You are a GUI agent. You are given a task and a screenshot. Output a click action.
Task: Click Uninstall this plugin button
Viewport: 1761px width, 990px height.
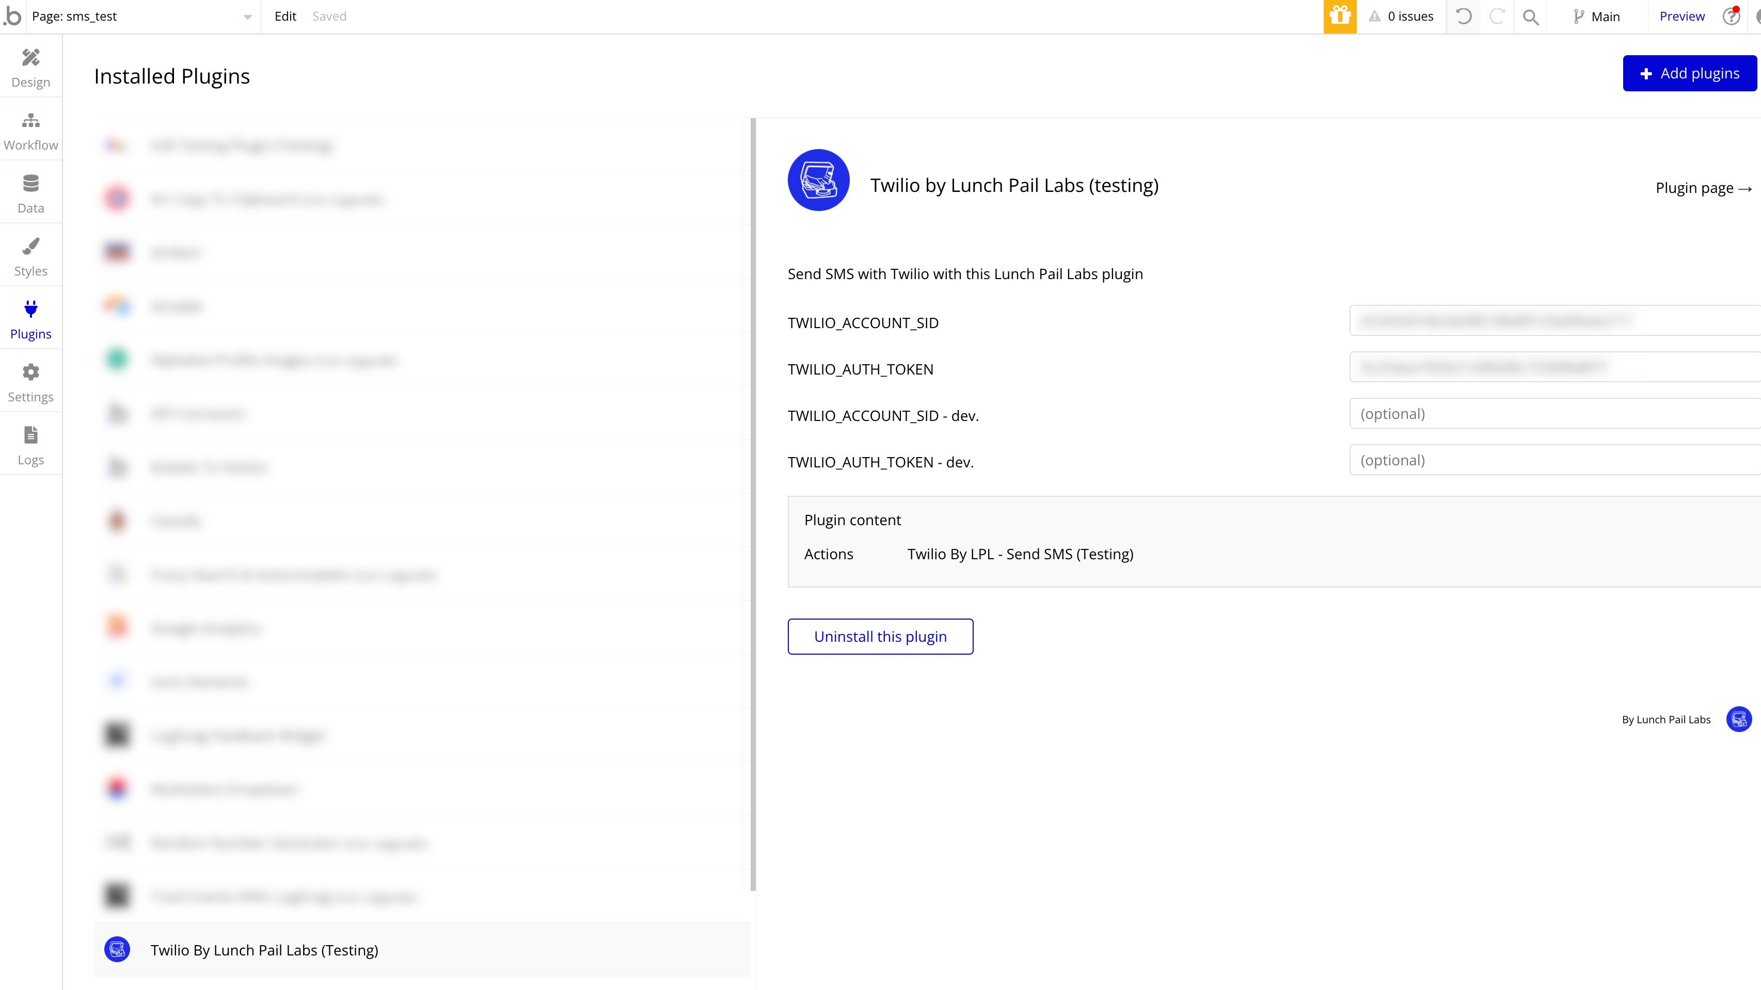pyautogui.click(x=880, y=636)
